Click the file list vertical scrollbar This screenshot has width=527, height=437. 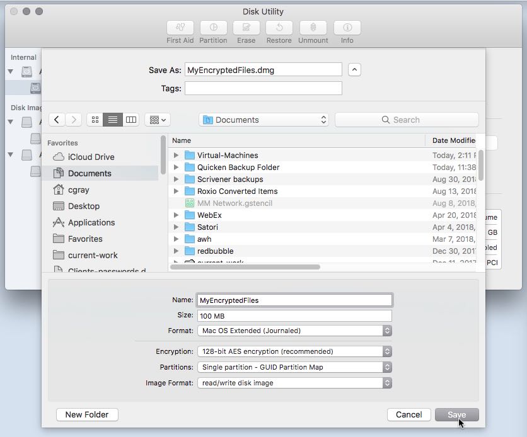point(481,165)
